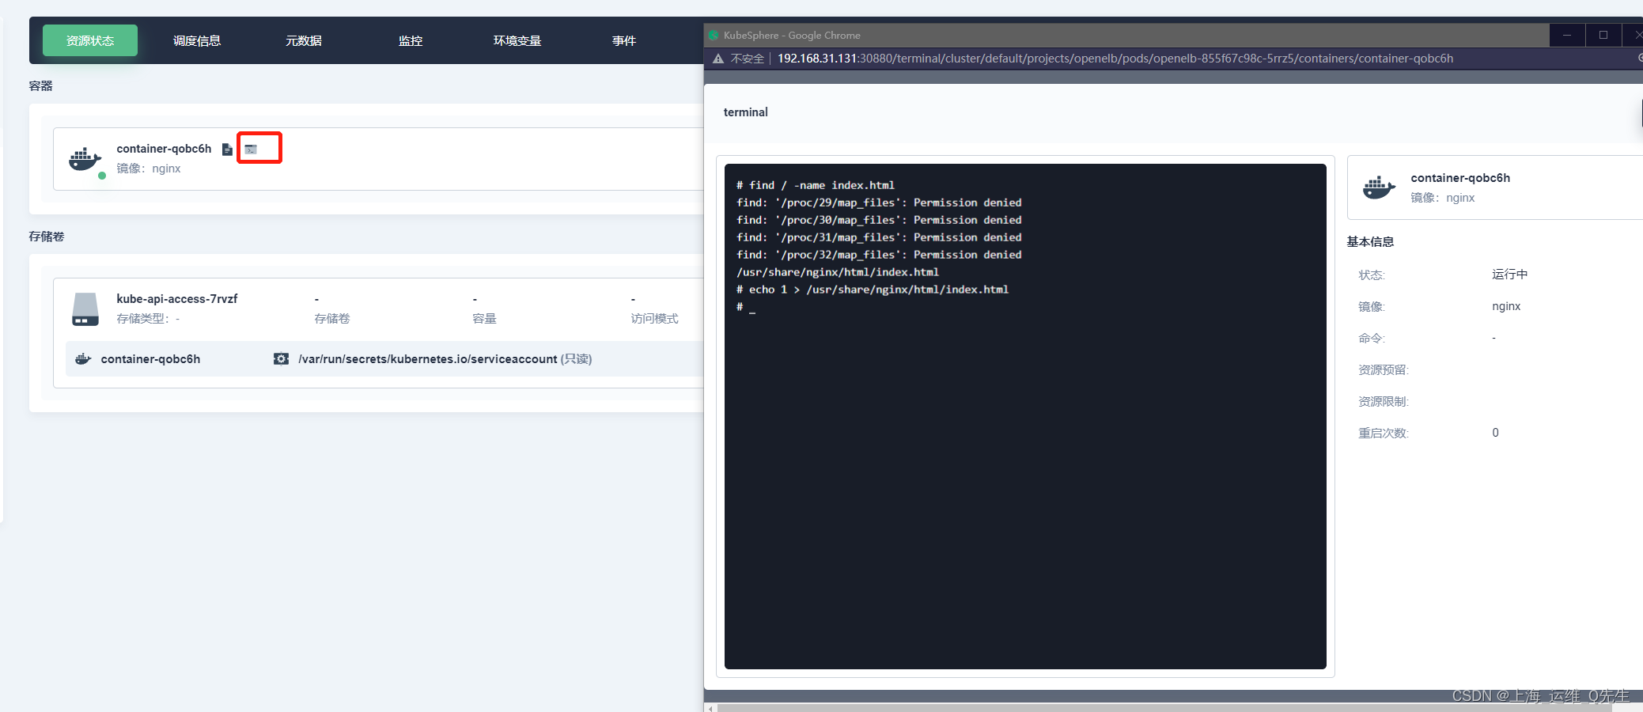Open the 调度信息 tab
Screen dimensions: 1643x712
click(197, 40)
